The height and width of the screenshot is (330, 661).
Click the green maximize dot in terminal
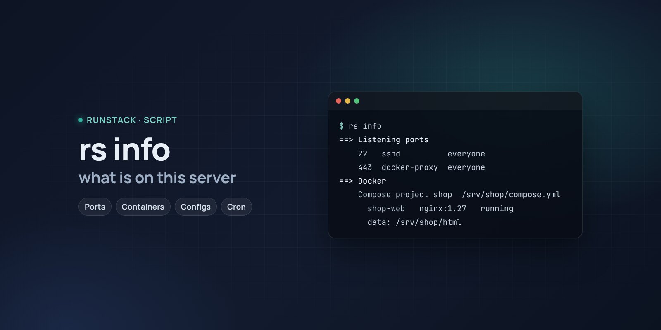coord(357,101)
